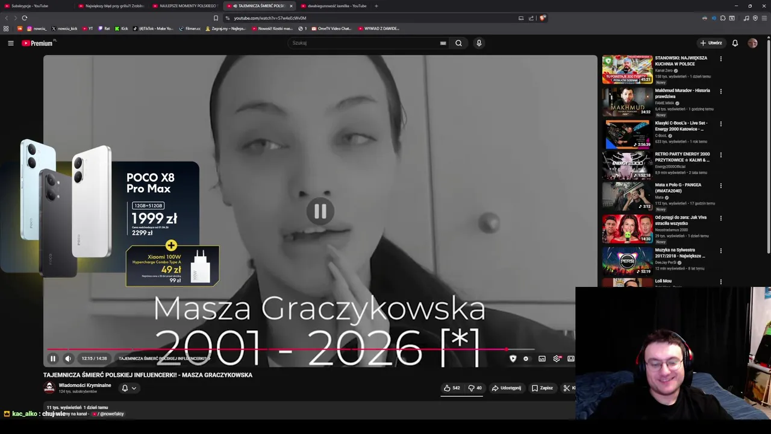Image resolution: width=771 pixels, height=434 pixels.
Task: Open the OmeTV Video Chat bookmark
Action: coord(331,28)
